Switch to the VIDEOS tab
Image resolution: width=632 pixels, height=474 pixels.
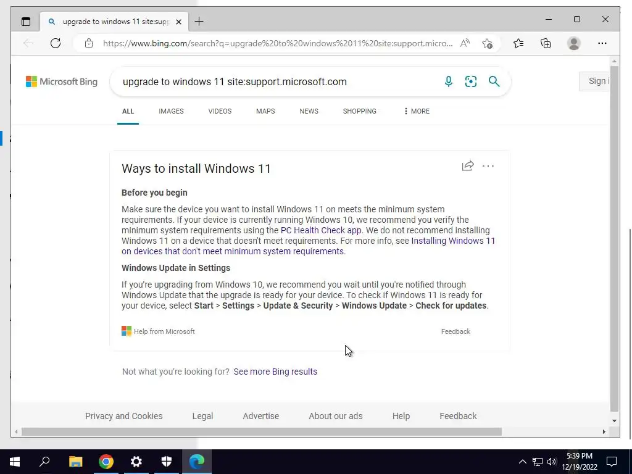[x=220, y=111]
